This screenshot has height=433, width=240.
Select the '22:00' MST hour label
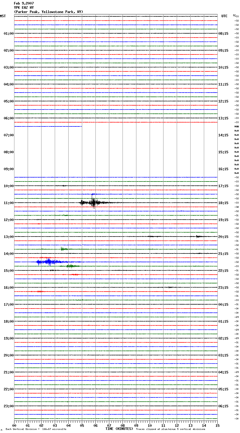(9, 389)
